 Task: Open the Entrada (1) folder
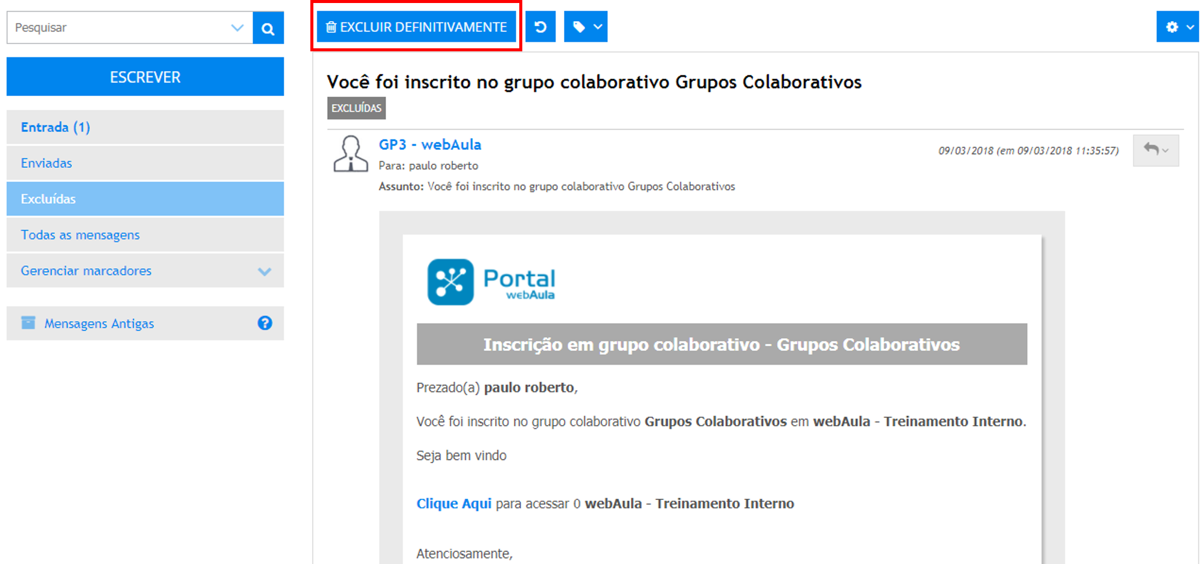pyautogui.click(x=56, y=127)
